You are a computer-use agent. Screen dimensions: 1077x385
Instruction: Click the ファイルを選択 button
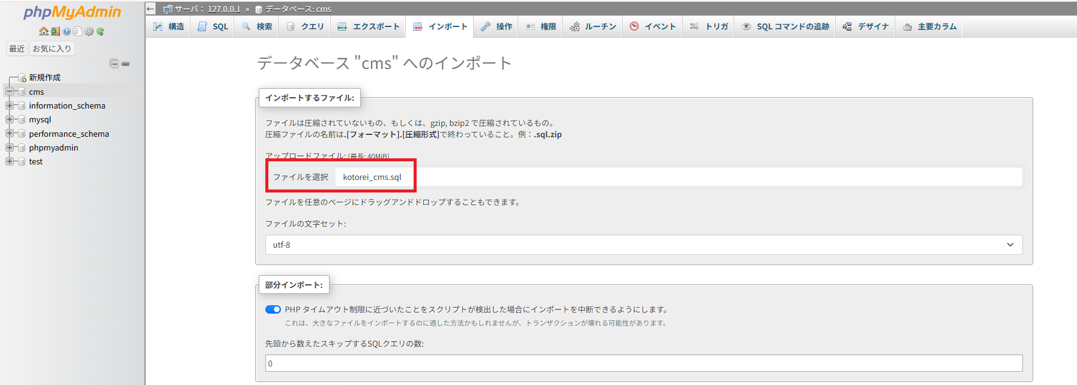pos(301,177)
